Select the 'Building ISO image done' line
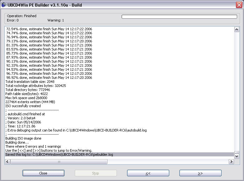Screen dimensions: 244x181 tap(23, 138)
